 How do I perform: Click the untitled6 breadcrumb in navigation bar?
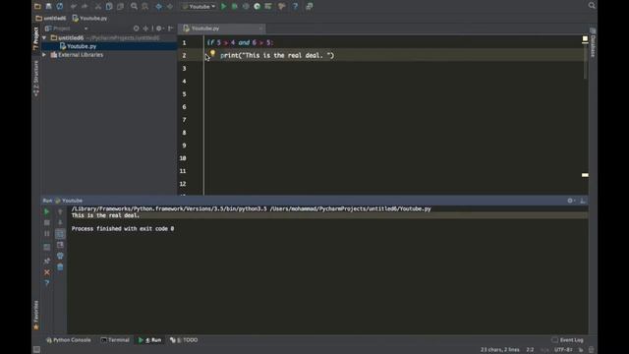pyautogui.click(x=50, y=18)
